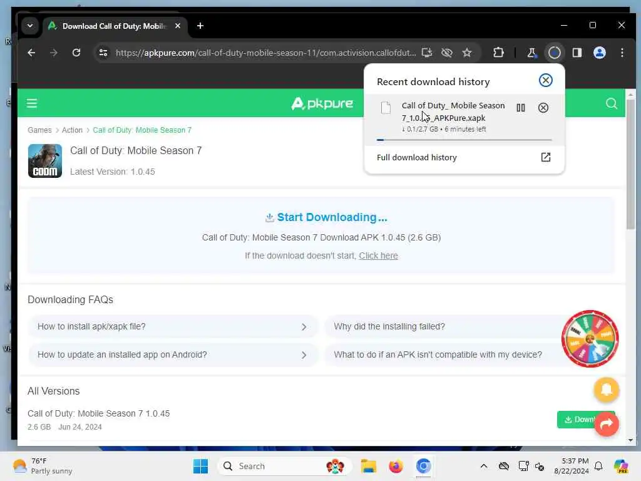
Task: Click the red share arrow button
Action: pyautogui.click(x=606, y=424)
